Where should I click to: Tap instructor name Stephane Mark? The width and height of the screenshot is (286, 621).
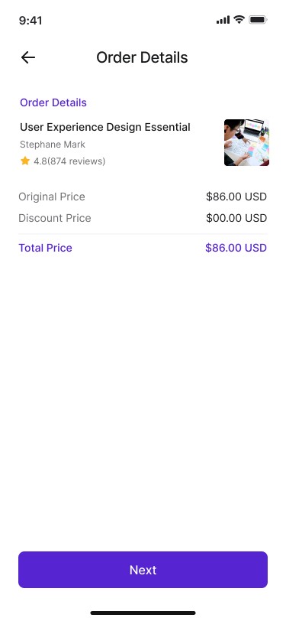53,145
